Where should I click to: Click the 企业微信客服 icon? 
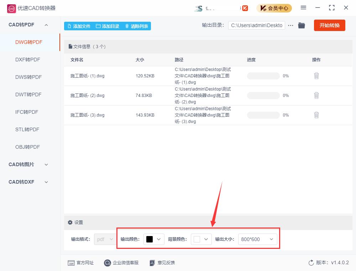[107, 263]
